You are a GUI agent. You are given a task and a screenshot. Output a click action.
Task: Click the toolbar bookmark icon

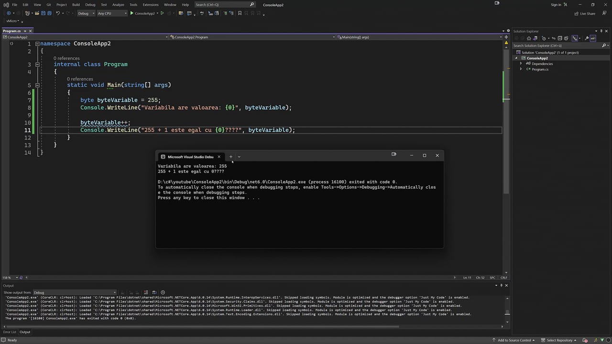(x=240, y=13)
